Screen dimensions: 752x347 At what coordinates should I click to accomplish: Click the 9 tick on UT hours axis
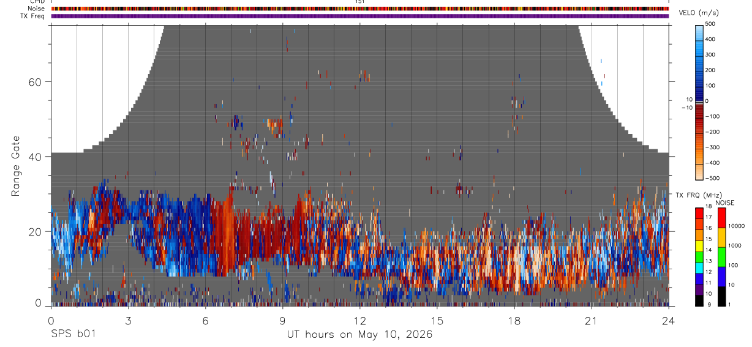(x=282, y=320)
